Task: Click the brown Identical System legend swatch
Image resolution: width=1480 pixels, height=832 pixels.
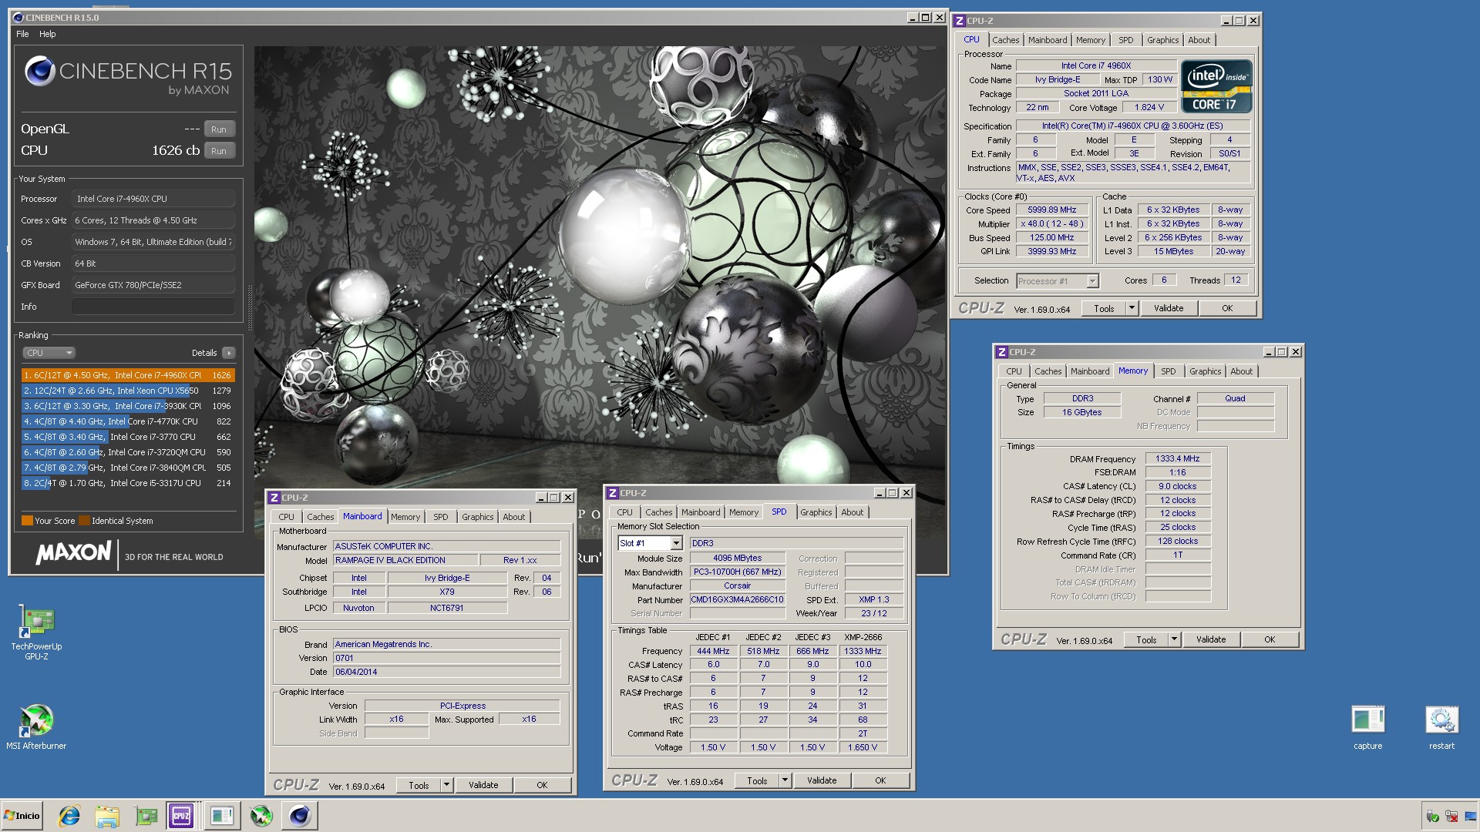Action: [x=84, y=521]
